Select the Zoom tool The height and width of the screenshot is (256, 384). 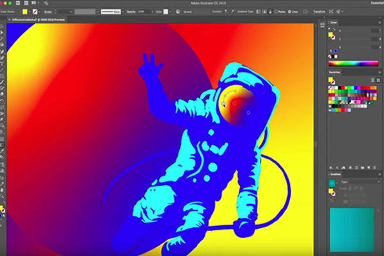pos(2,196)
